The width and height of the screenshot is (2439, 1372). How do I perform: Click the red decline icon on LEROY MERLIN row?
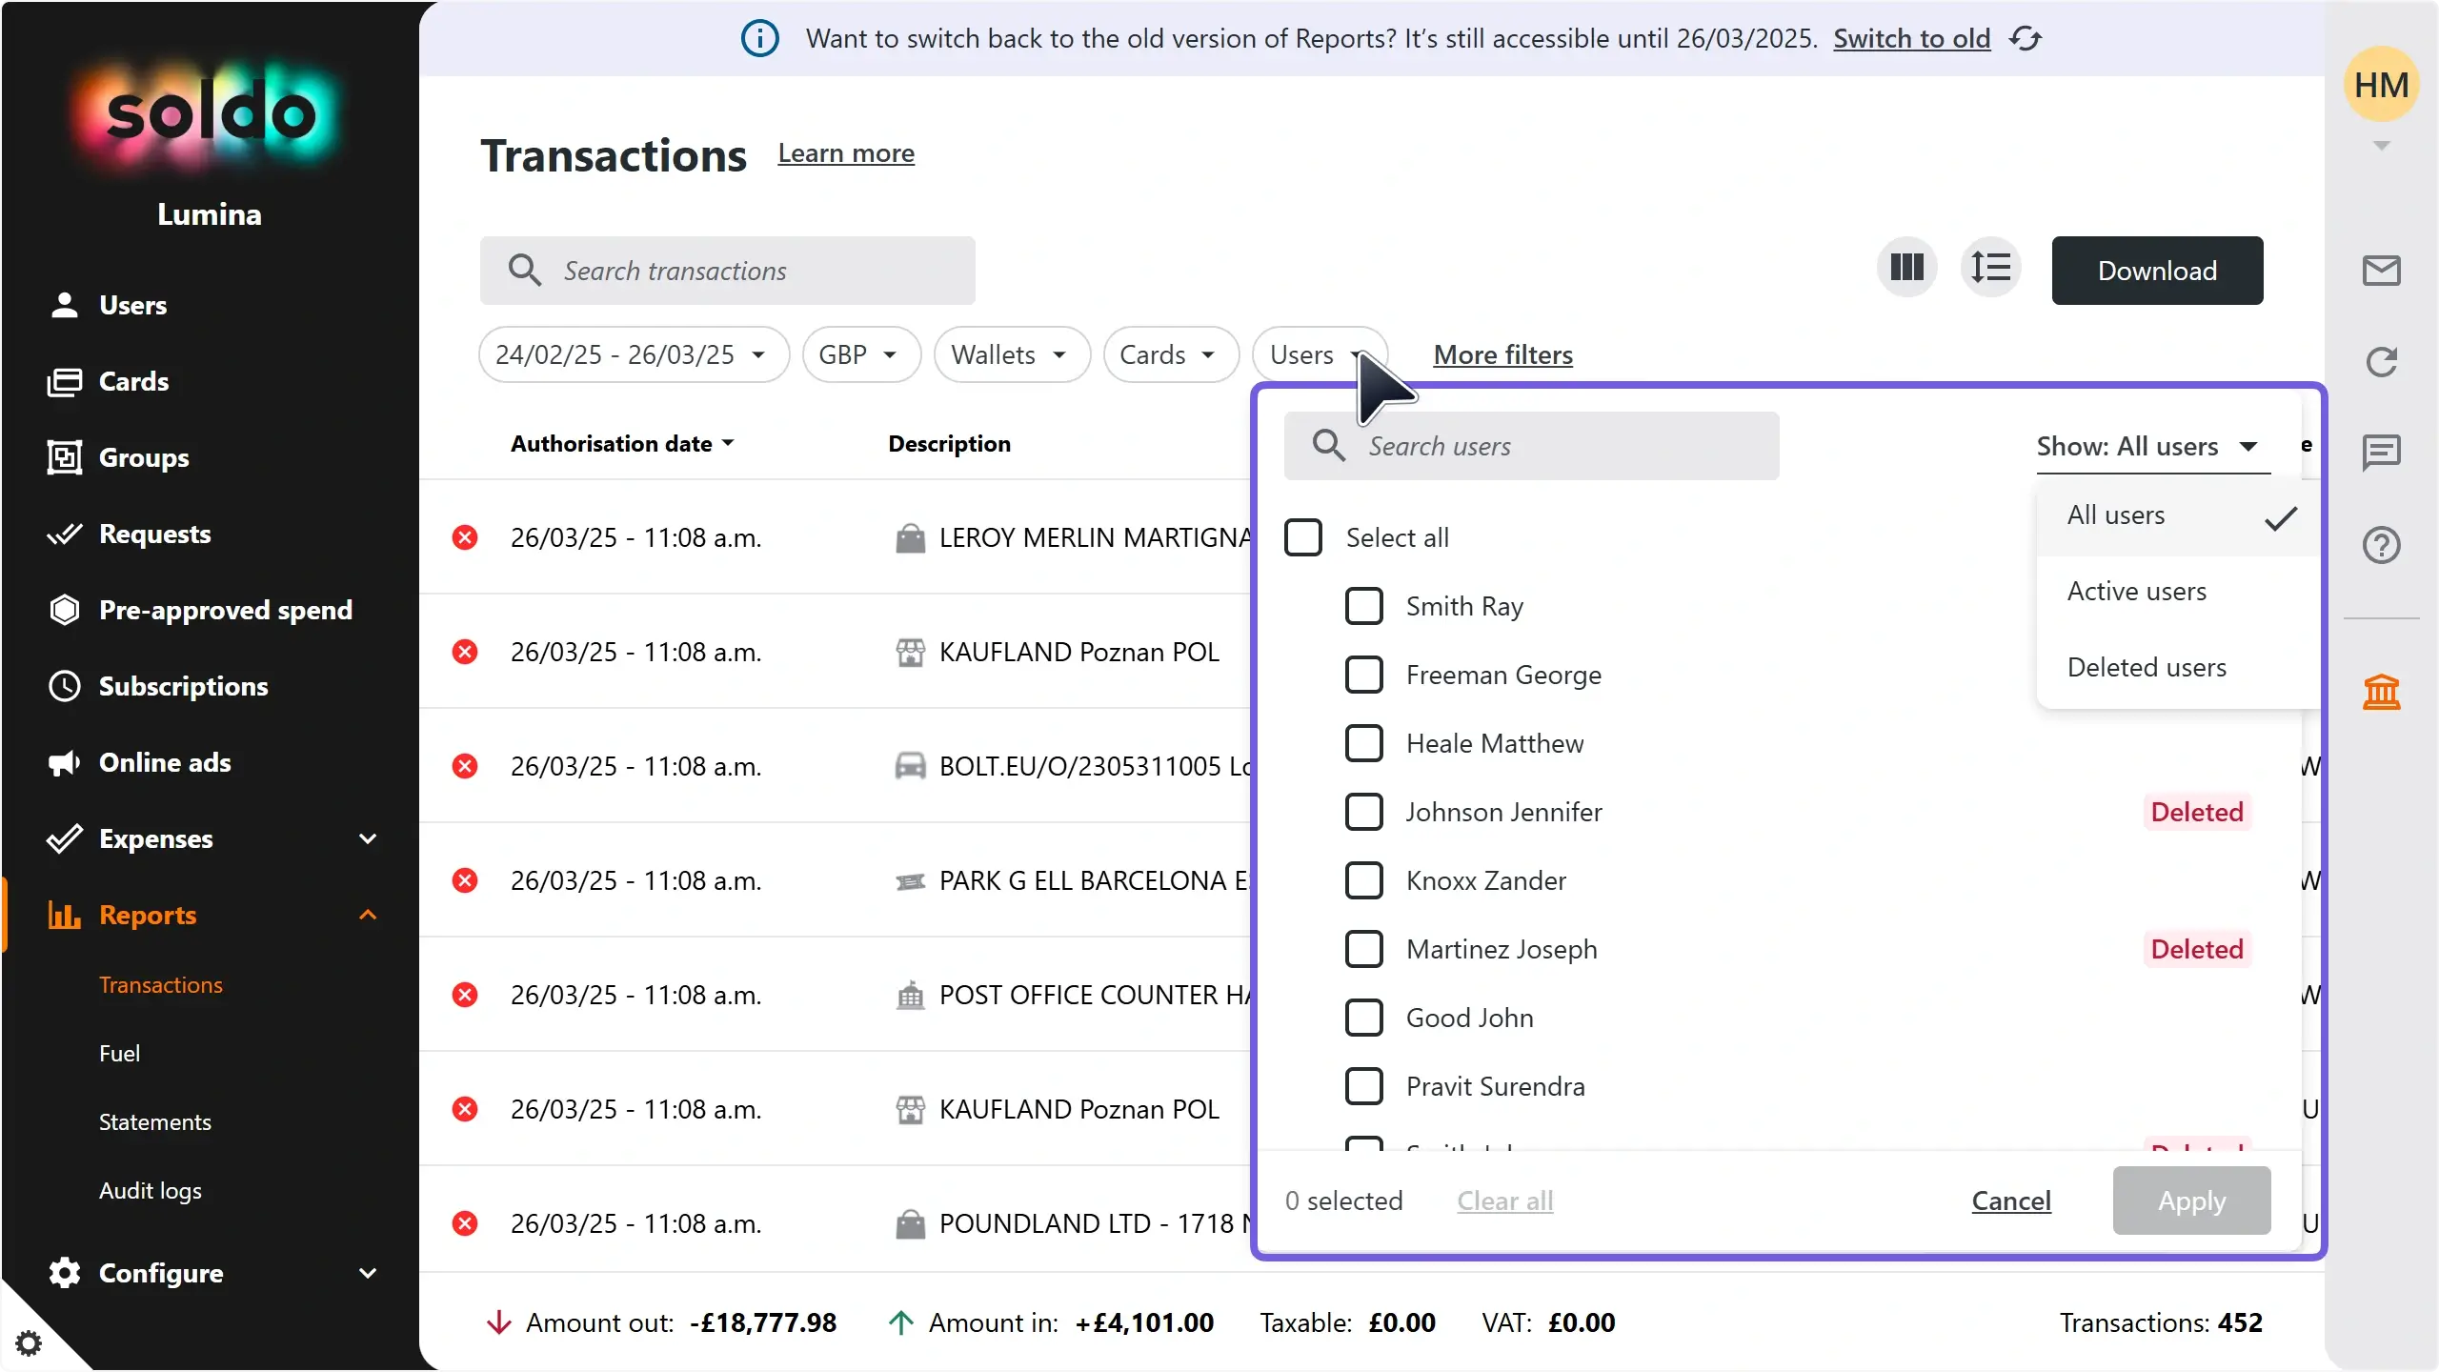[x=465, y=537]
